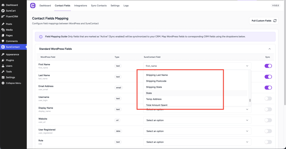Enable sync toggle for Username field
Image resolution: width=286 pixels, height=149 pixels.
268,98
